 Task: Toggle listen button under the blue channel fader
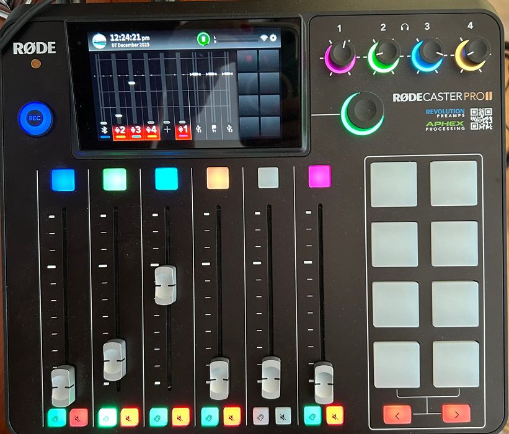(x=56, y=418)
